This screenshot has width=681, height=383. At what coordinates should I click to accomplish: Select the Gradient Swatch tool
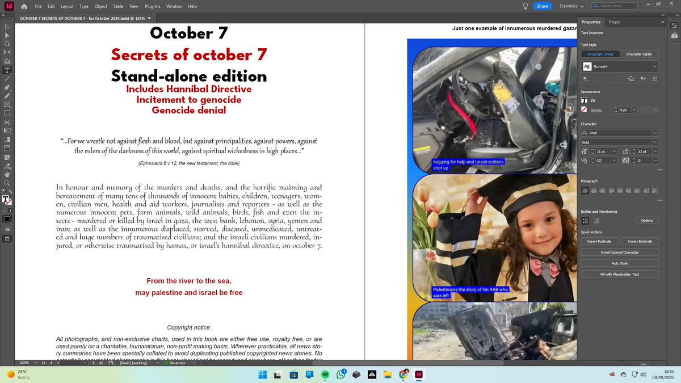(x=7, y=140)
